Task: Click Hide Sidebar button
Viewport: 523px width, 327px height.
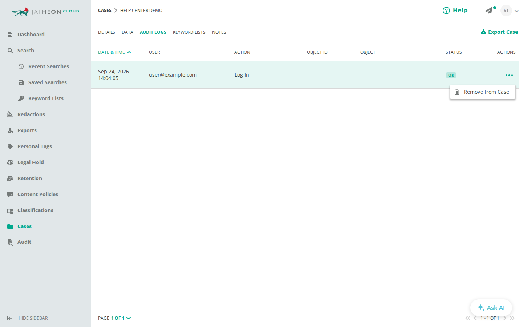Action: (27, 318)
